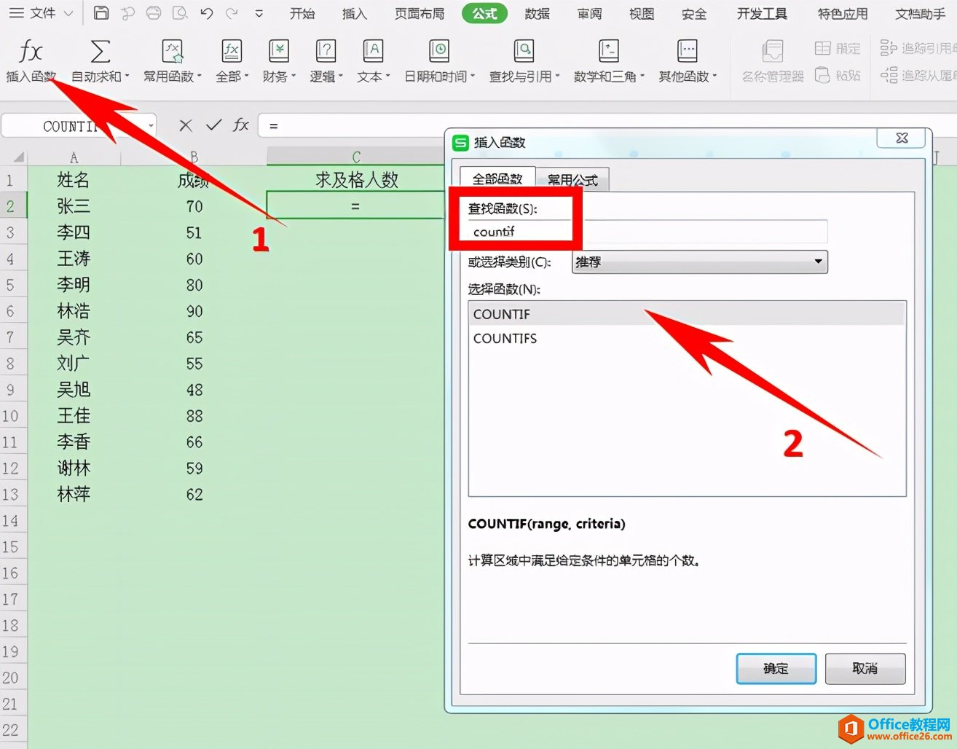Switch to the Review (审阅) ribbon tab
957x749 pixels.
click(589, 13)
